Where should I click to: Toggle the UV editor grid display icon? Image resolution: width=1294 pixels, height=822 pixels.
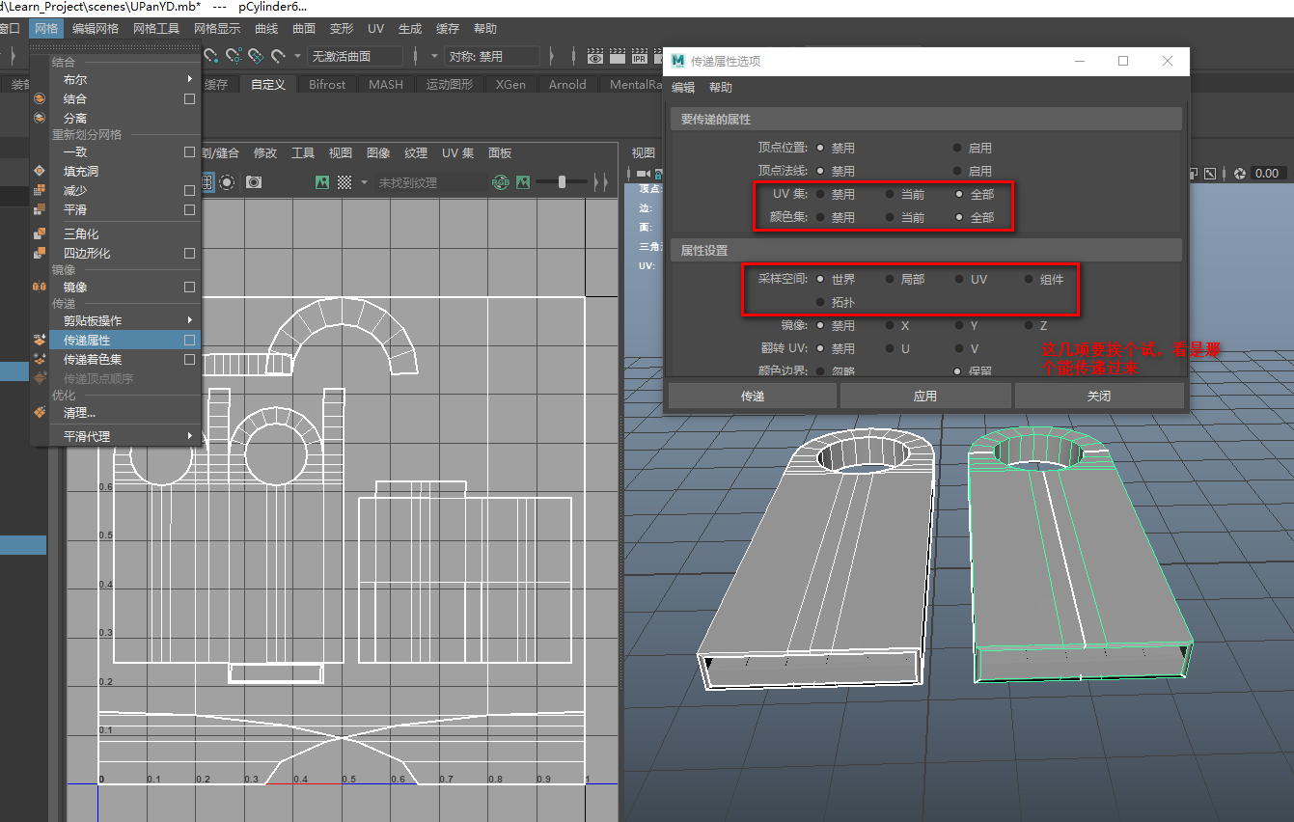(x=206, y=181)
